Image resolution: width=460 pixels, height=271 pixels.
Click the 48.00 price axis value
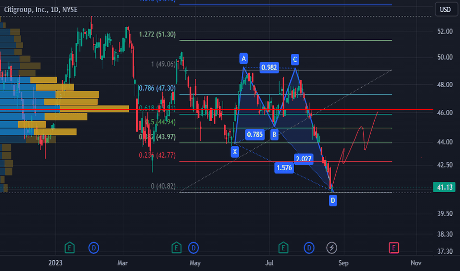coord(445,85)
